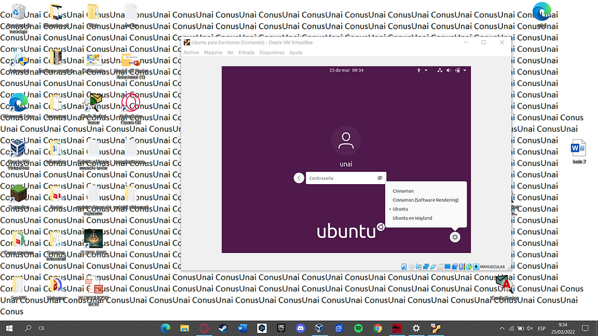Open File Explorer from the taskbar
This screenshot has height=336, width=598.
click(184, 328)
